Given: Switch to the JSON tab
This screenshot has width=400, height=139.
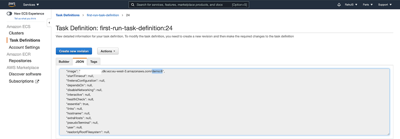Looking at the screenshot, I should click(x=80, y=62).
